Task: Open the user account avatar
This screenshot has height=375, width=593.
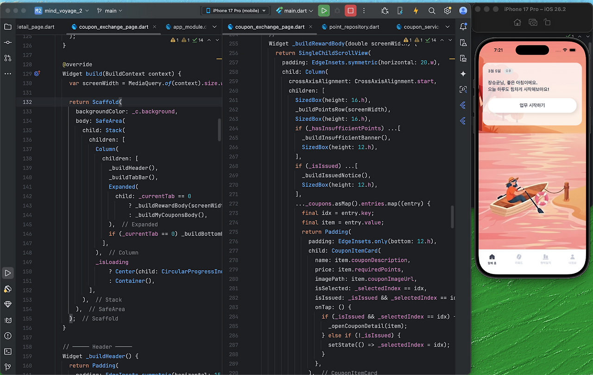Action: pyautogui.click(x=463, y=11)
